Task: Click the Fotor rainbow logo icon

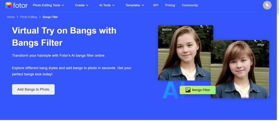Action: click(x=8, y=5)
